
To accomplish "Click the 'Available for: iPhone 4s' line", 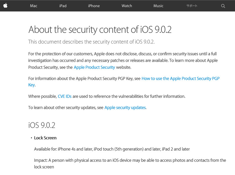I will click(112, 149).
